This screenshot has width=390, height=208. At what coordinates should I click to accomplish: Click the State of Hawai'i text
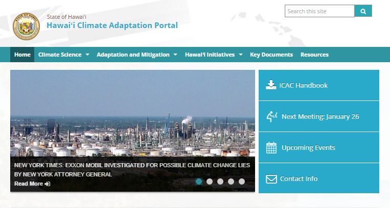66,17
